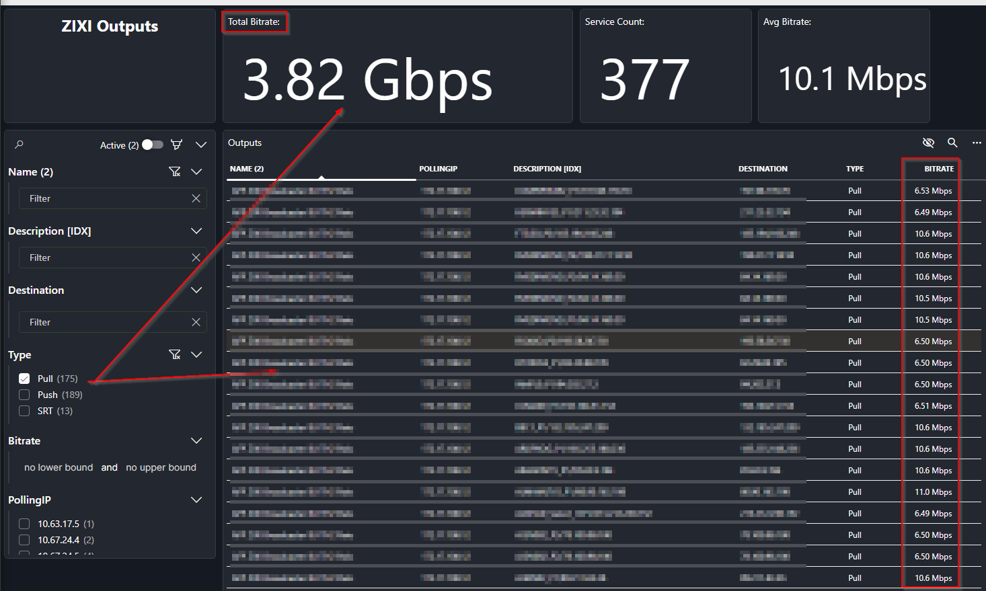Click the crossed-eye icon in Outputs header

tap(928, 143)
